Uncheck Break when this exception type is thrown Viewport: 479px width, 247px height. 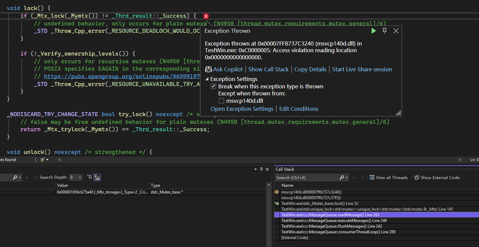(x=213, y=86)
